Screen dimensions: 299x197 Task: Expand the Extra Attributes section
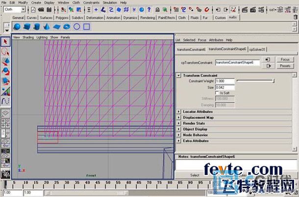[x=178, y=141]
